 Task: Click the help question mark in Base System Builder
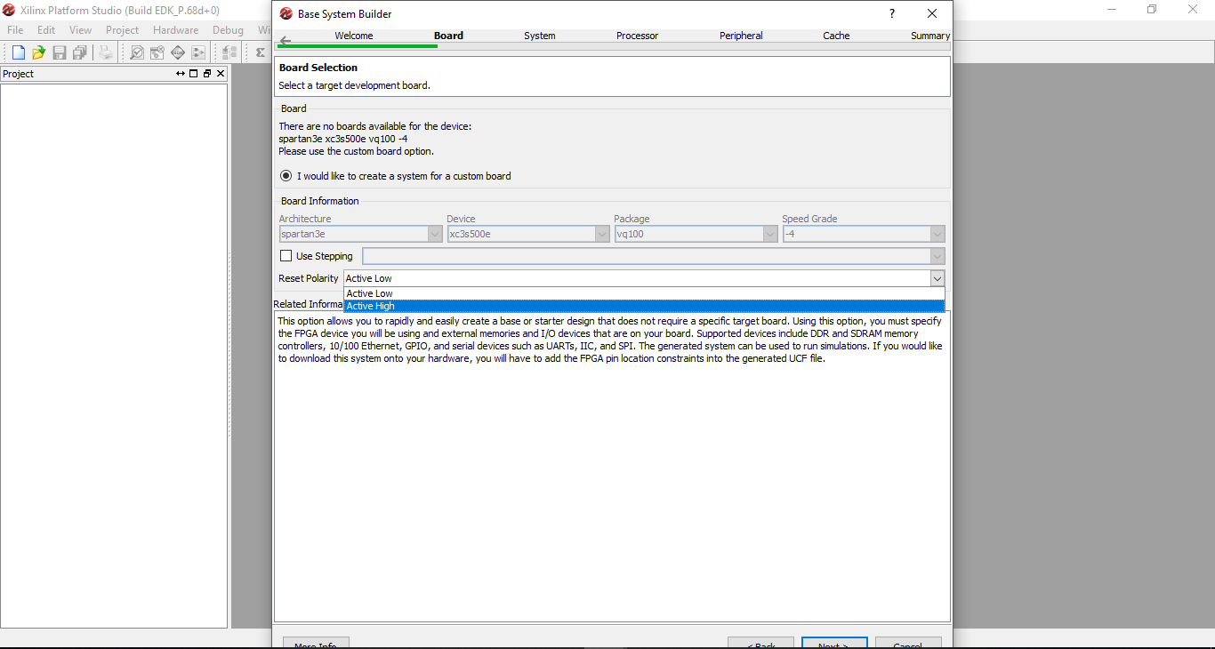click(892, 13)
